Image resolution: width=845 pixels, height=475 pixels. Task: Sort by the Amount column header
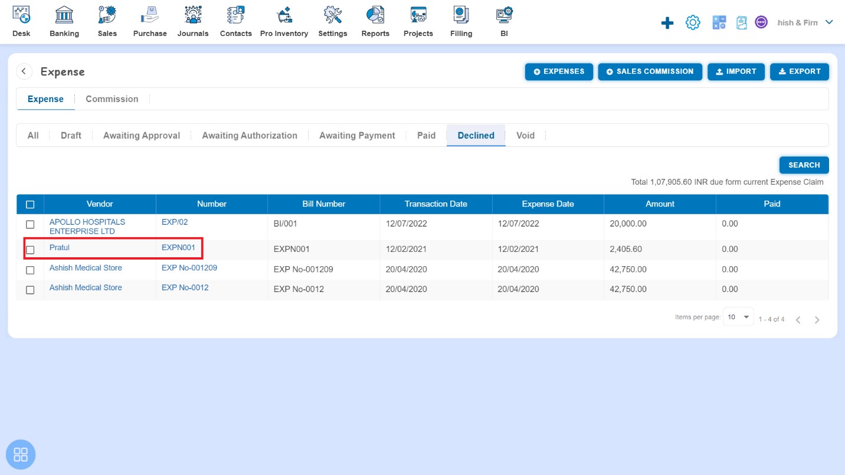660,204
